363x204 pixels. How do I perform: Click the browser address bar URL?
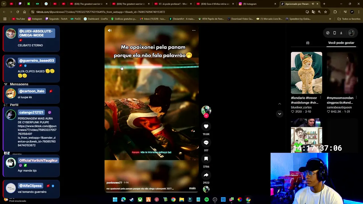coord(100,12)
